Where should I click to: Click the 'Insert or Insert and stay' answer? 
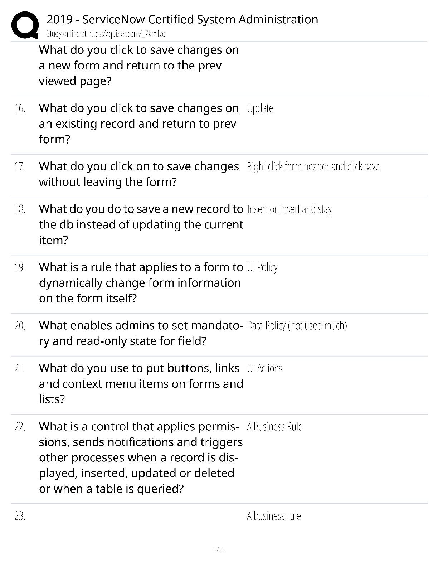click(x=289, y=209)
